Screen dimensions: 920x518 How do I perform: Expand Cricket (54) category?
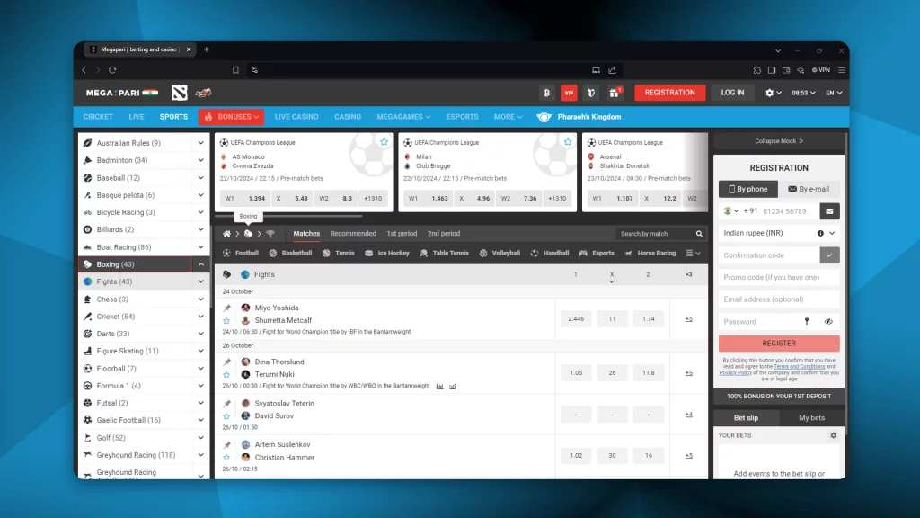[x=200, y=317]
